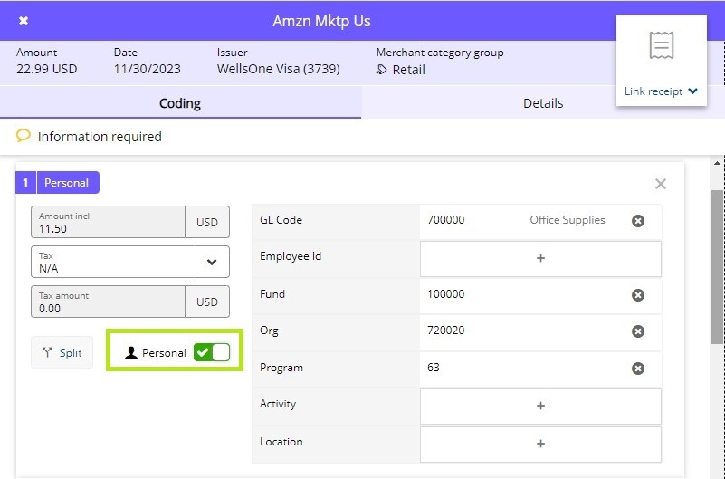
Task: Add an Employee Id value
Action: pyautogui.click(x=540, y=258)
